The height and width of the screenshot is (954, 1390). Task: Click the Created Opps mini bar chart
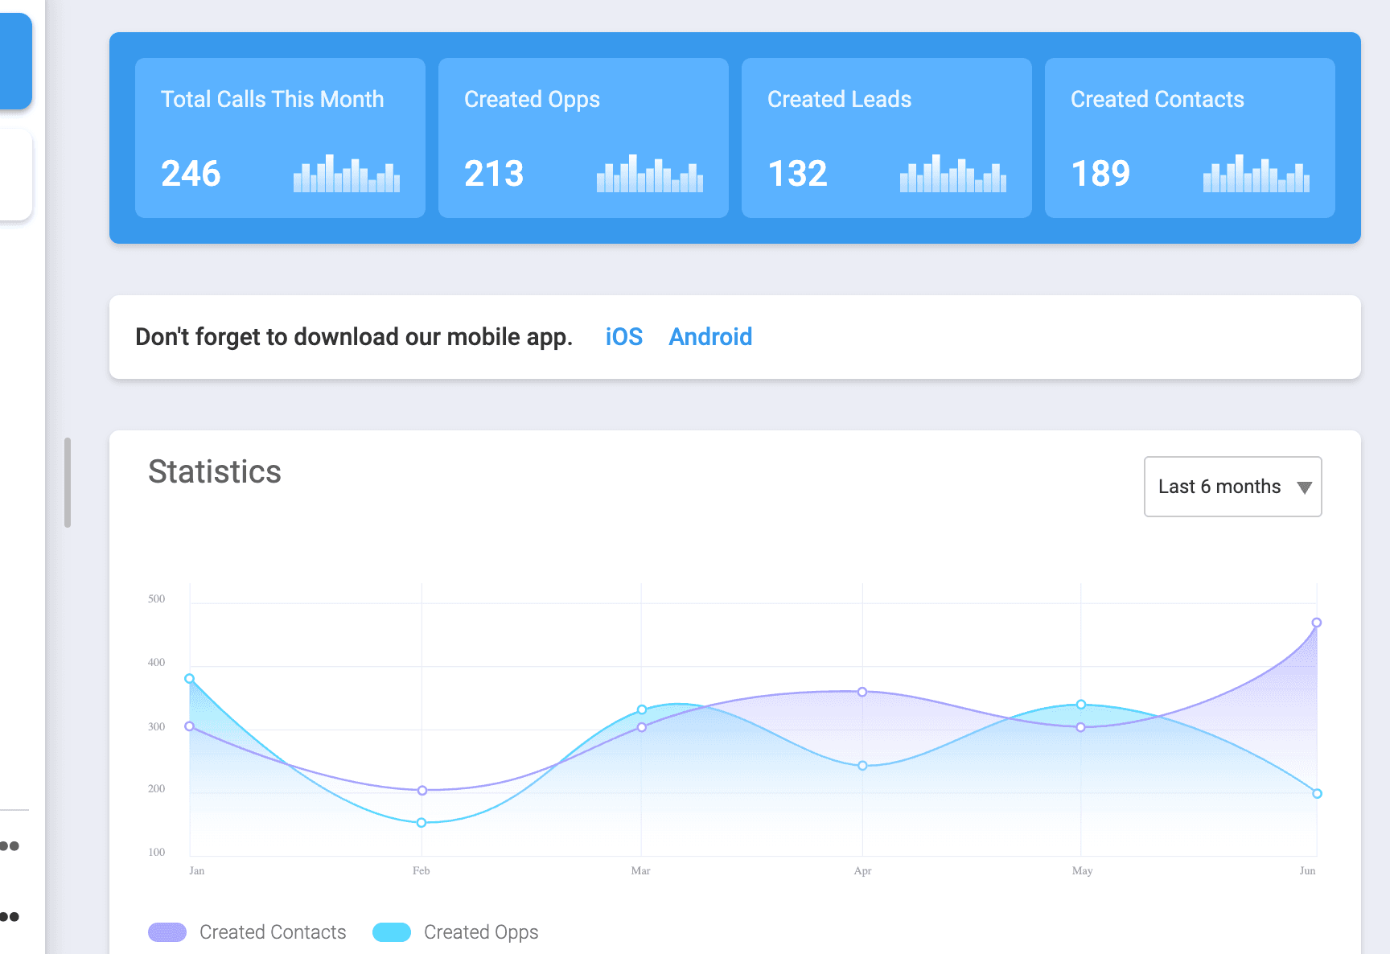[x=650, y=173]
